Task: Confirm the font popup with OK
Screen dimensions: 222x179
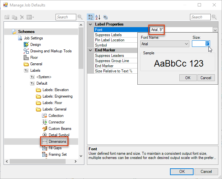Action: [x=188, y=78]
